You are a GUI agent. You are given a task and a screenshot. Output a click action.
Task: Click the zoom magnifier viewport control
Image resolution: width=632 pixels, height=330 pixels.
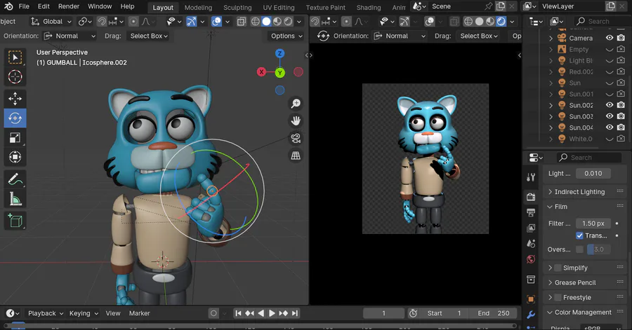coord(296,103)
